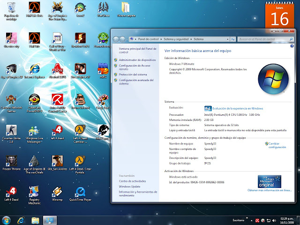
Task: Open Internet Explorer from the taskbar
Action: tap(21, 220)
